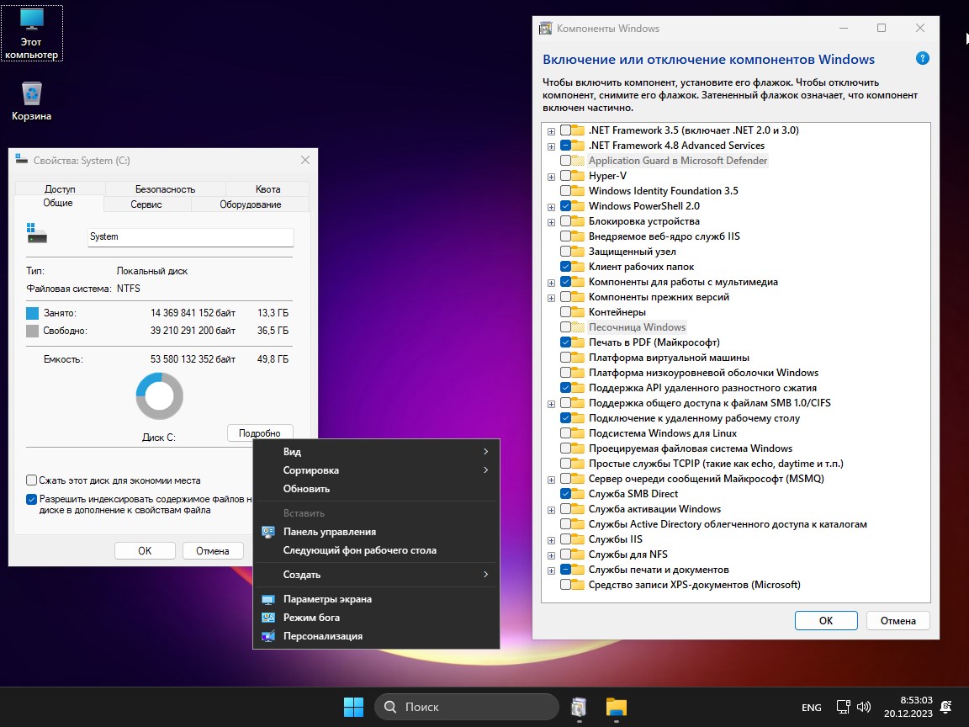Select Control Panel in the context menu
The height and width of the screenshot is (727, 969).
tap(329, 532)
